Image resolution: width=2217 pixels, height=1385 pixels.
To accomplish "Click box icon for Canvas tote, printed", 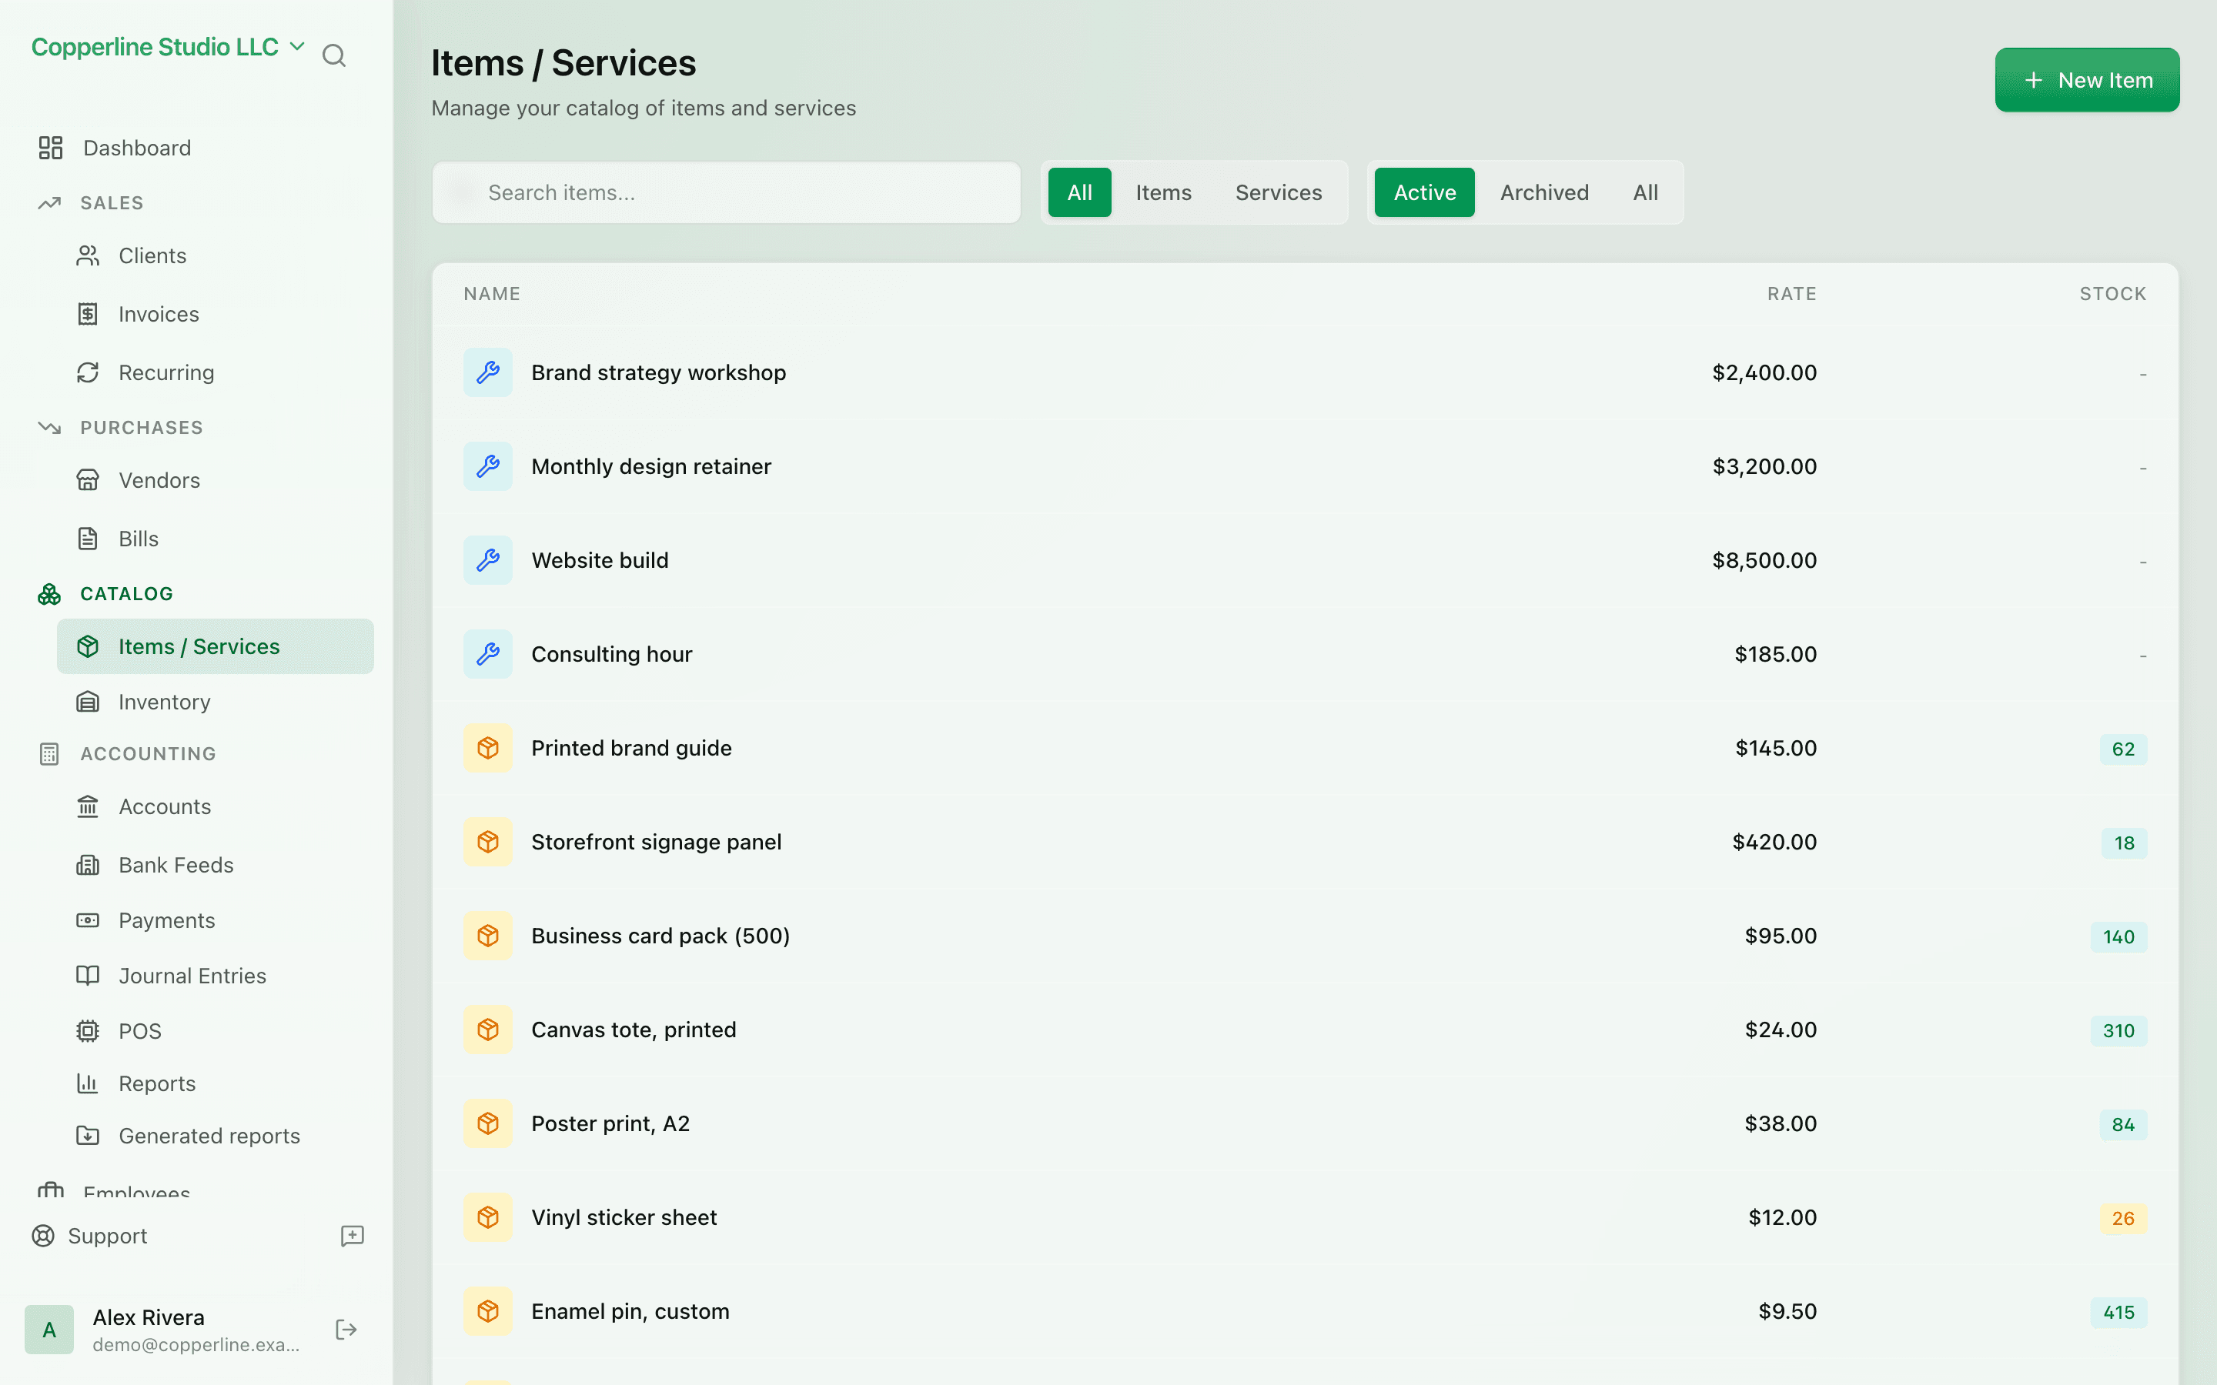I will 488,1030.
